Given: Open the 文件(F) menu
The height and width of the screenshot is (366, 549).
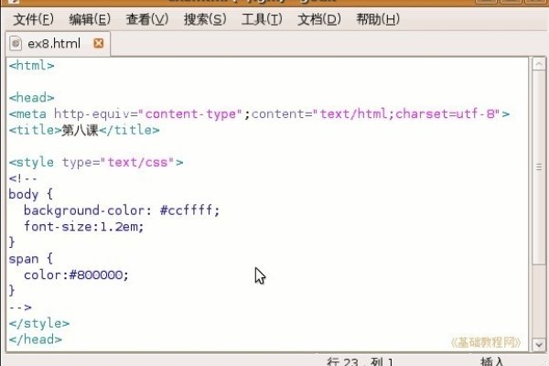Looking at the screenshot, I should (33, 19).
